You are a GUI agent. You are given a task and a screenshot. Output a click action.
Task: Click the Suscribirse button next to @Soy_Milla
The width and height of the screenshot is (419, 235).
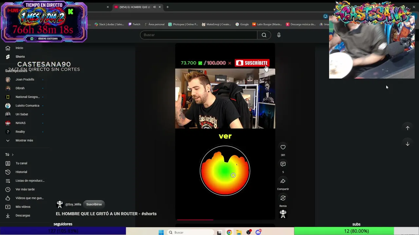coord(94,204)
